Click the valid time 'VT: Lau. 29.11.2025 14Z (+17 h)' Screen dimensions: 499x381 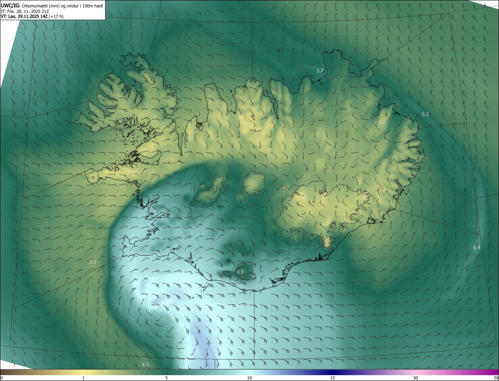[x=32, y=16]
